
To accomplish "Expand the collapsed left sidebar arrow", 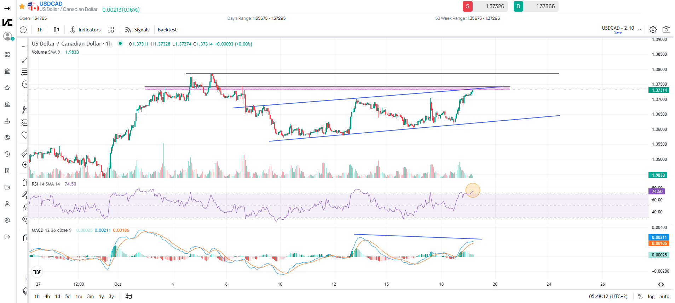I will pos(7,8).
